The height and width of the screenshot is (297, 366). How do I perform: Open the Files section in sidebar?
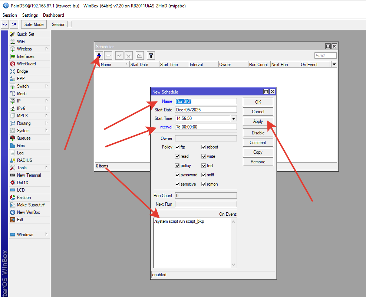tap(21, 146)
